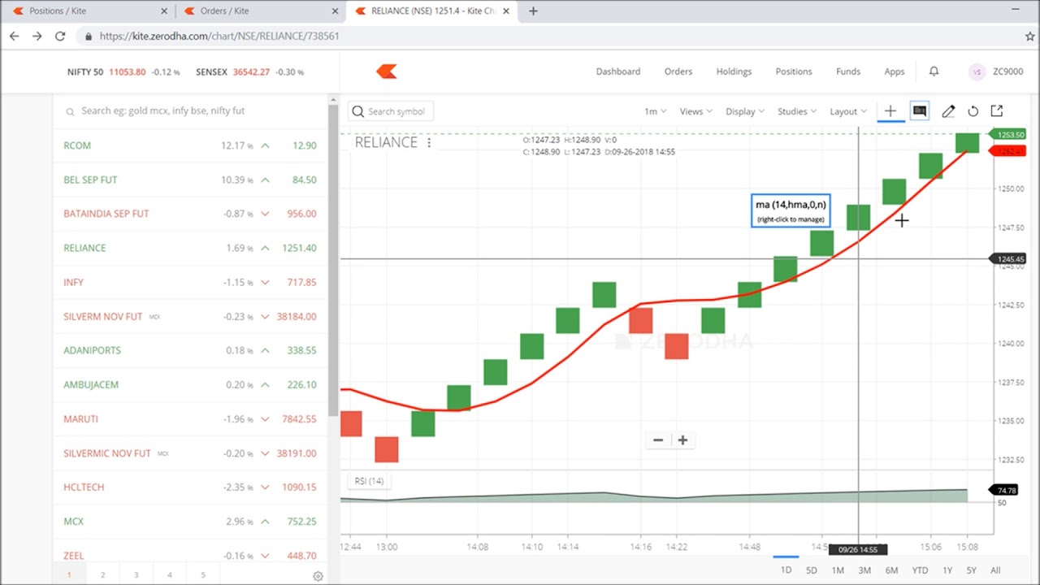
Task: Open the Views dropdown
Action: click(x=695, y=111)
